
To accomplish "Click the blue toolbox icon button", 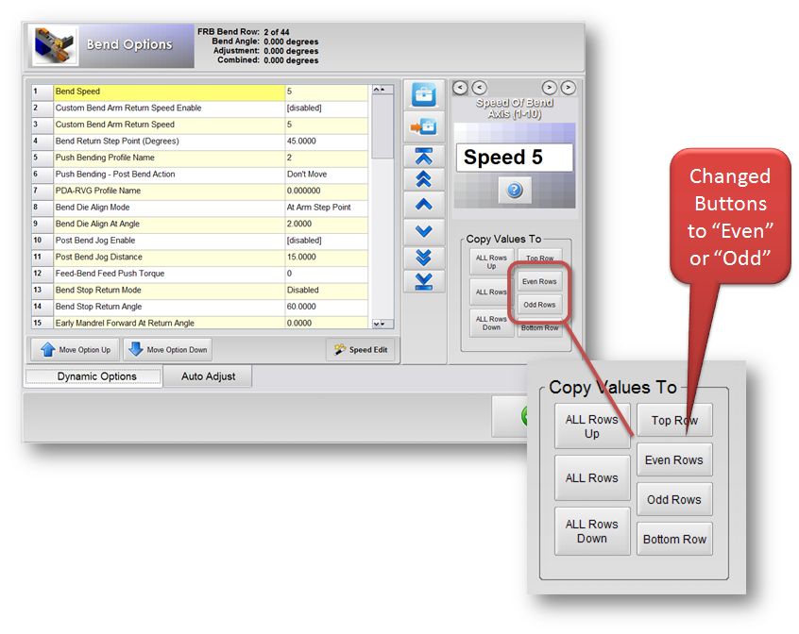I will tap(424, 96).
